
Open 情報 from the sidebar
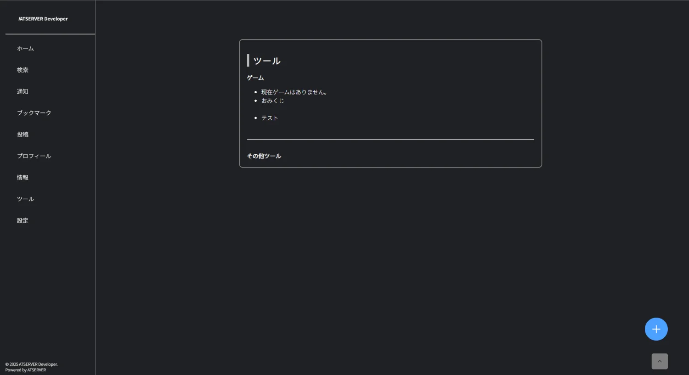tap(23, 178)
